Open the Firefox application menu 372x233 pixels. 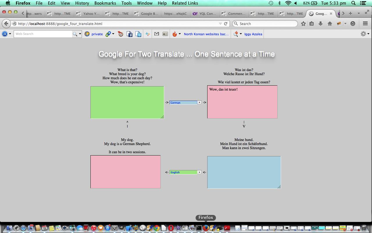coord(23,3)
